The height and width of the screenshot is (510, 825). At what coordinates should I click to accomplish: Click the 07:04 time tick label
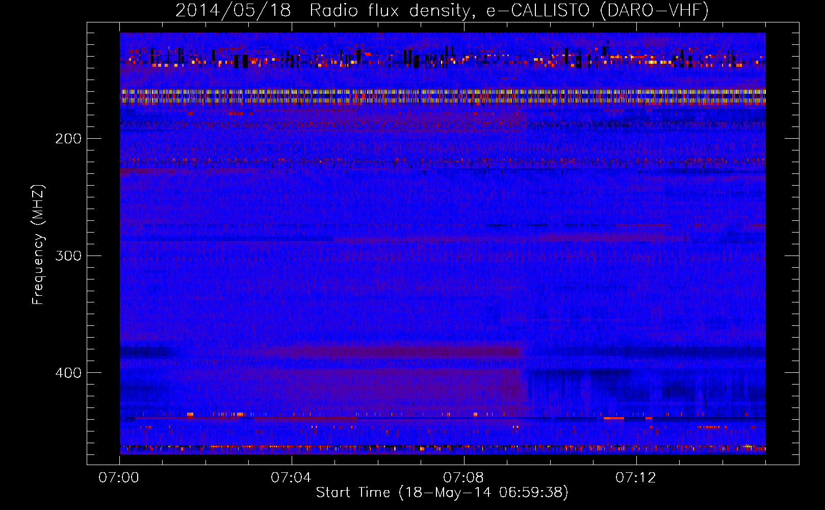[x=291, y=478]
